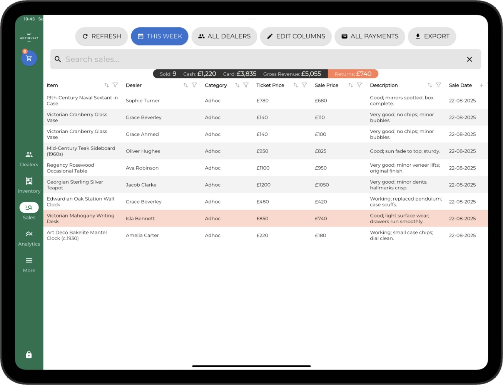Click the Returns £740 badge
This screenshot has height=385, width=503.
353,74
